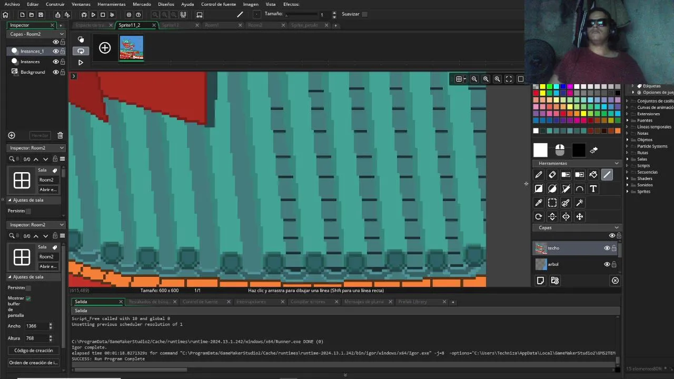Viewport: 674px width, 379px height.
Task: Add a new frame with plus button
Action: click(105, 48)
